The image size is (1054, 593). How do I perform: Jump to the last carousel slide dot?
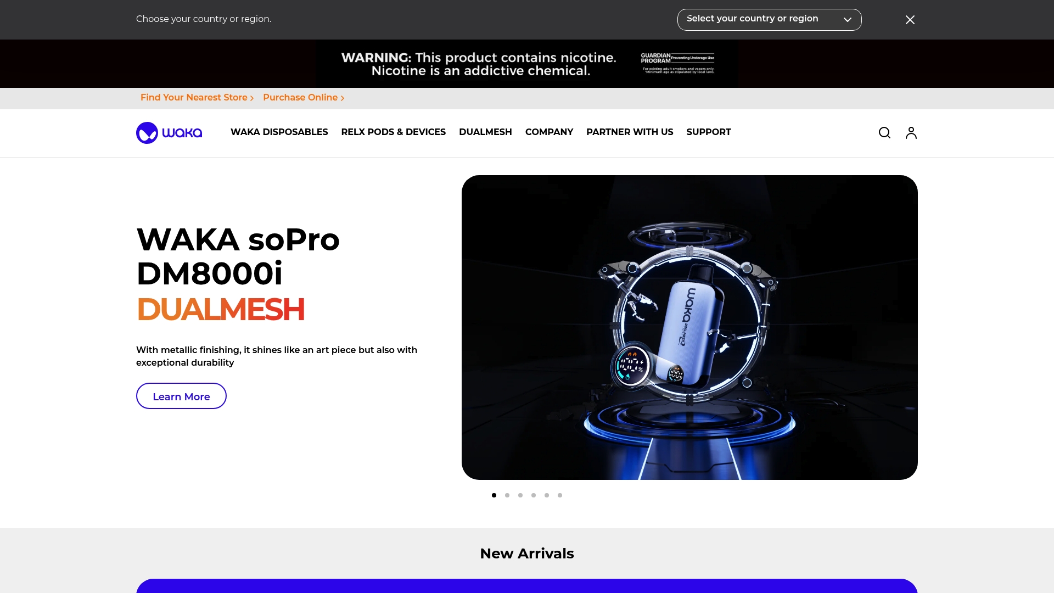tap(560, 495)
